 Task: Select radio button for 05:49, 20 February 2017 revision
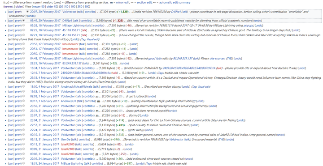(23, 21)
